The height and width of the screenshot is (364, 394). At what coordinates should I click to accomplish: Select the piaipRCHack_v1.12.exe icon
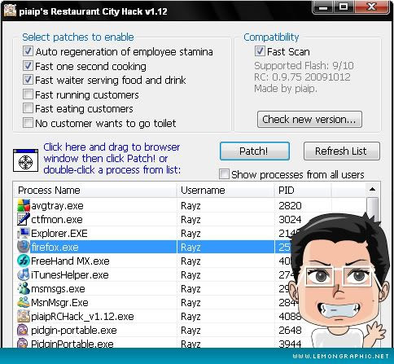point(24,316)
